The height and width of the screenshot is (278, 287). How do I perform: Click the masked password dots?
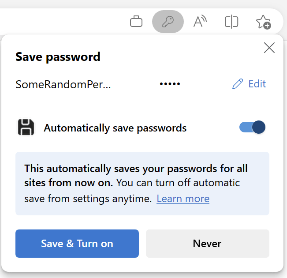click(x=170, y=84)
